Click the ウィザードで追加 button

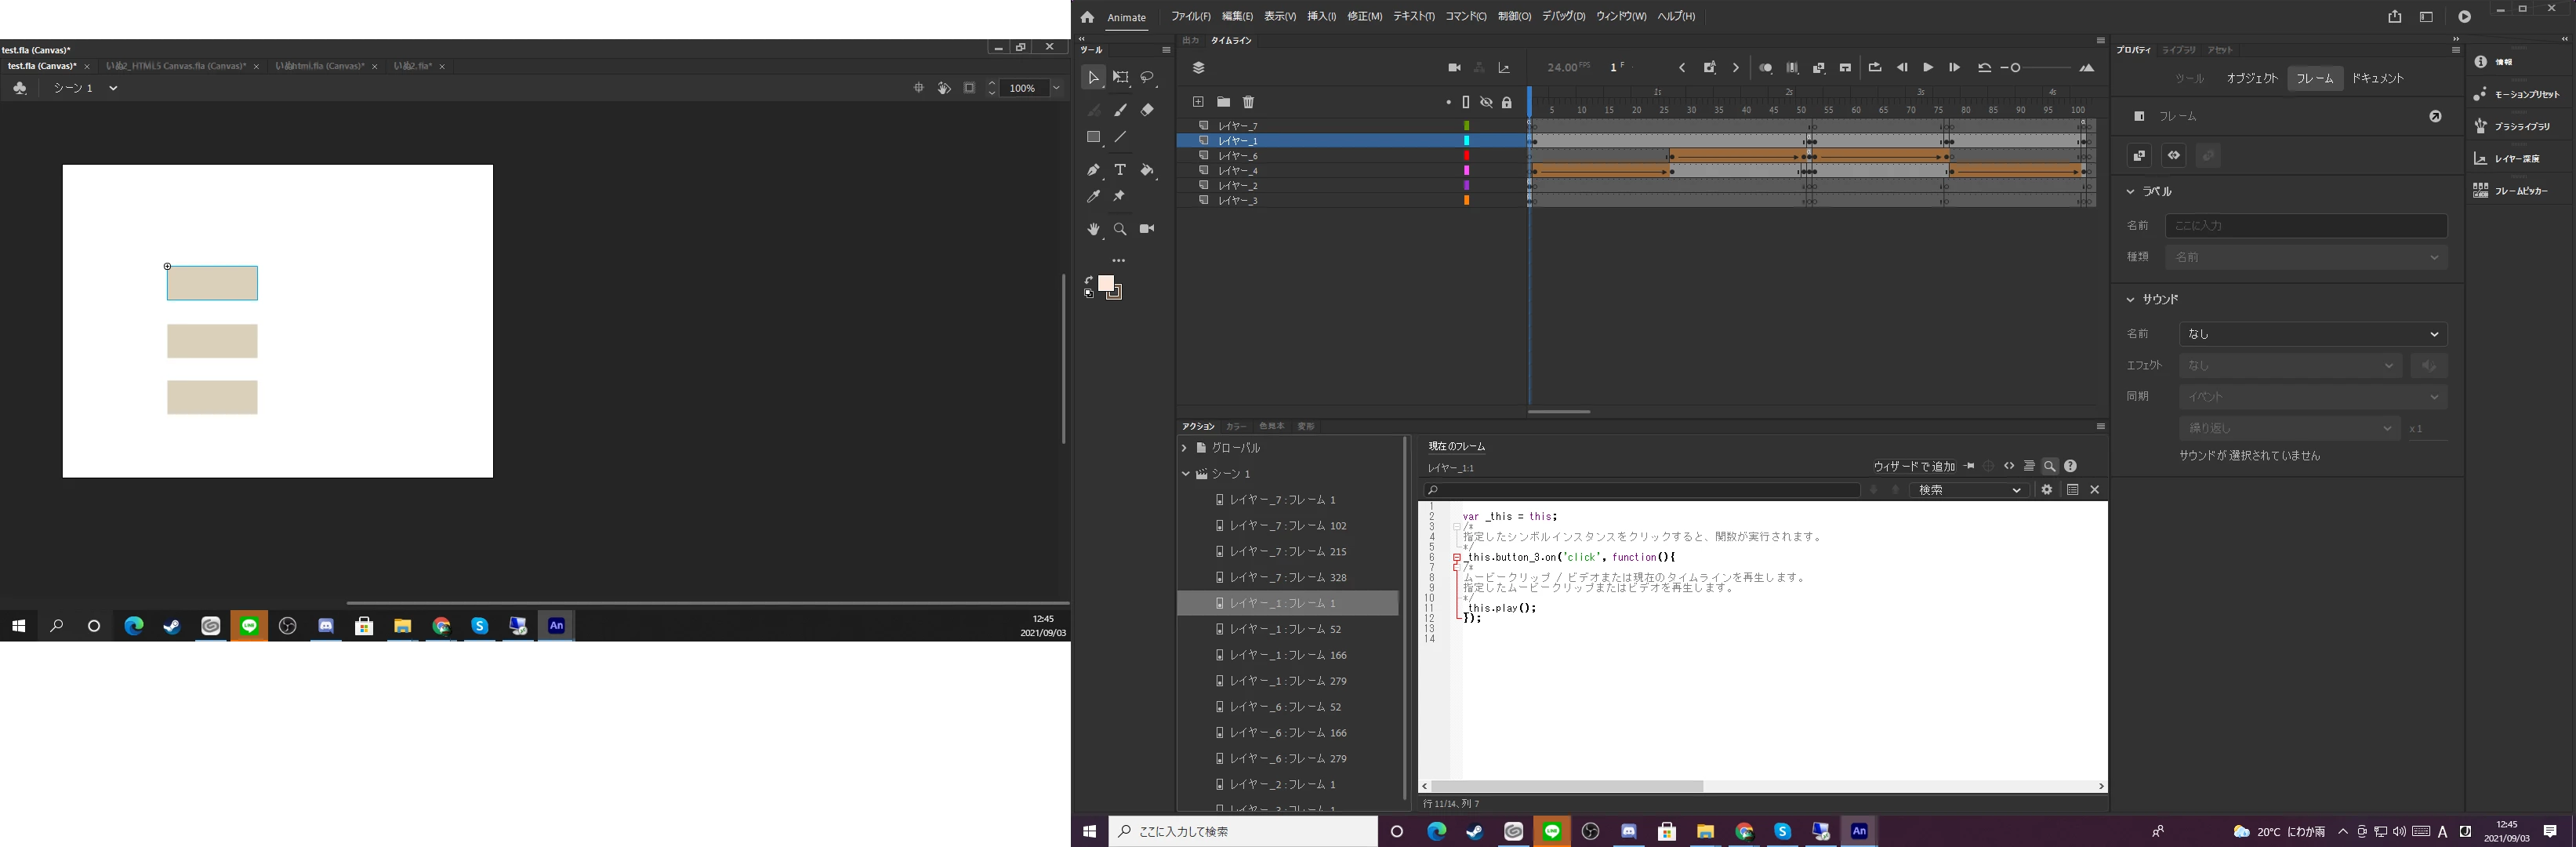point(1913,466)
